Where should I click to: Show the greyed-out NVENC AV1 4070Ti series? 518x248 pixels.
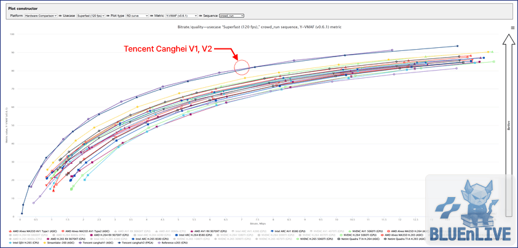(x=327, y=231)
